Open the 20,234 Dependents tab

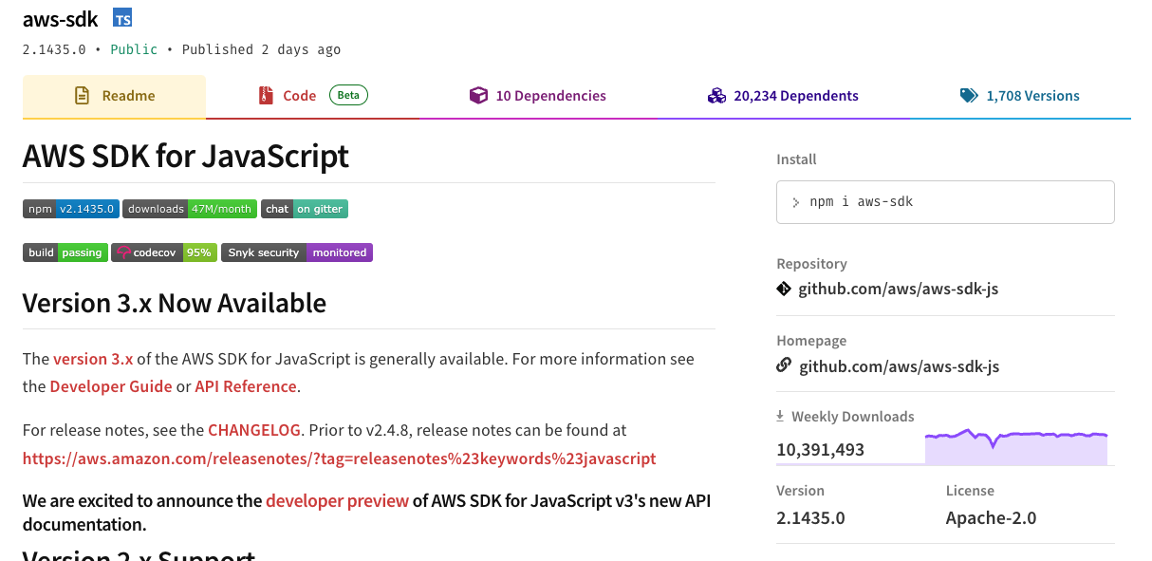coord(783,96)
